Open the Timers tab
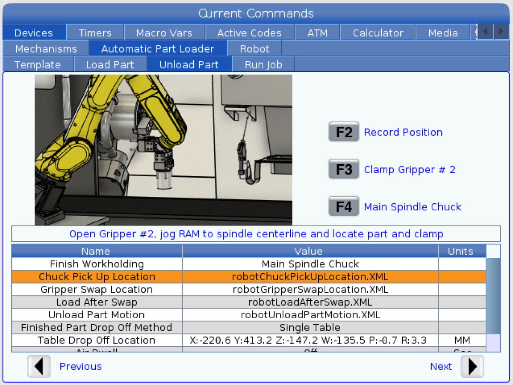The height and width of the screenshot is (385, 513). pos(95,33)
